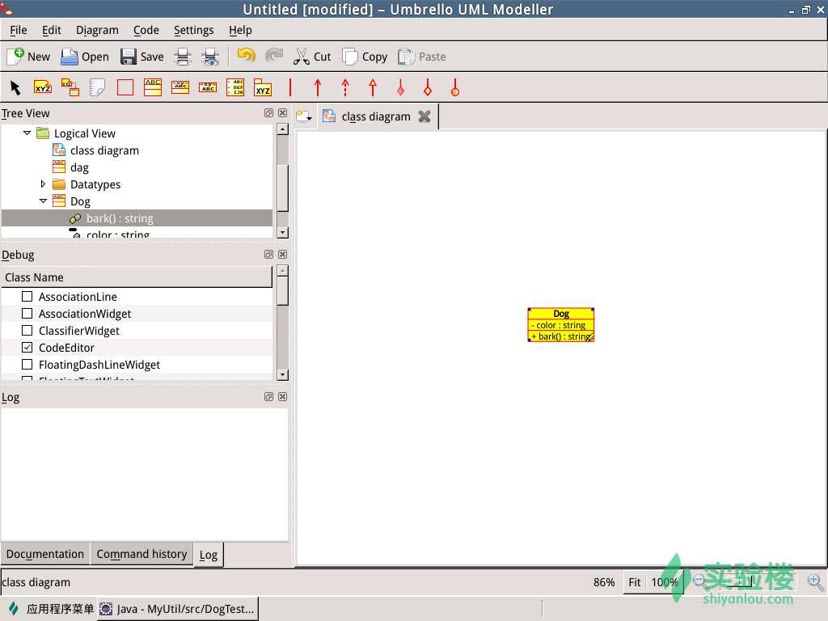Click the Class Name column header

click(136, 277)
